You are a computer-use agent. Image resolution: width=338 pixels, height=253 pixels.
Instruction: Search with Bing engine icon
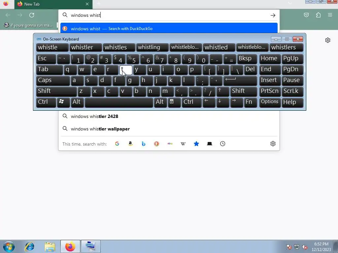tap(144, 144)
